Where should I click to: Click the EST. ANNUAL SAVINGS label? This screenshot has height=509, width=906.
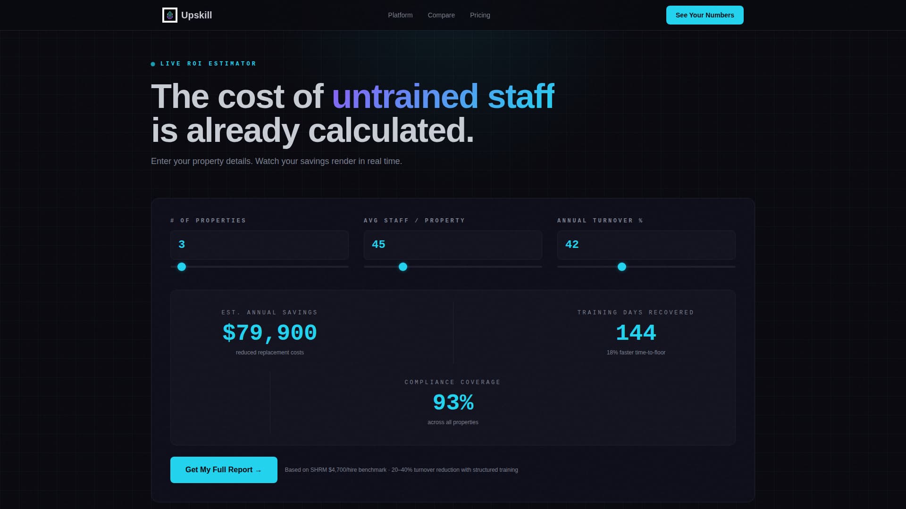tap(270, 312)
